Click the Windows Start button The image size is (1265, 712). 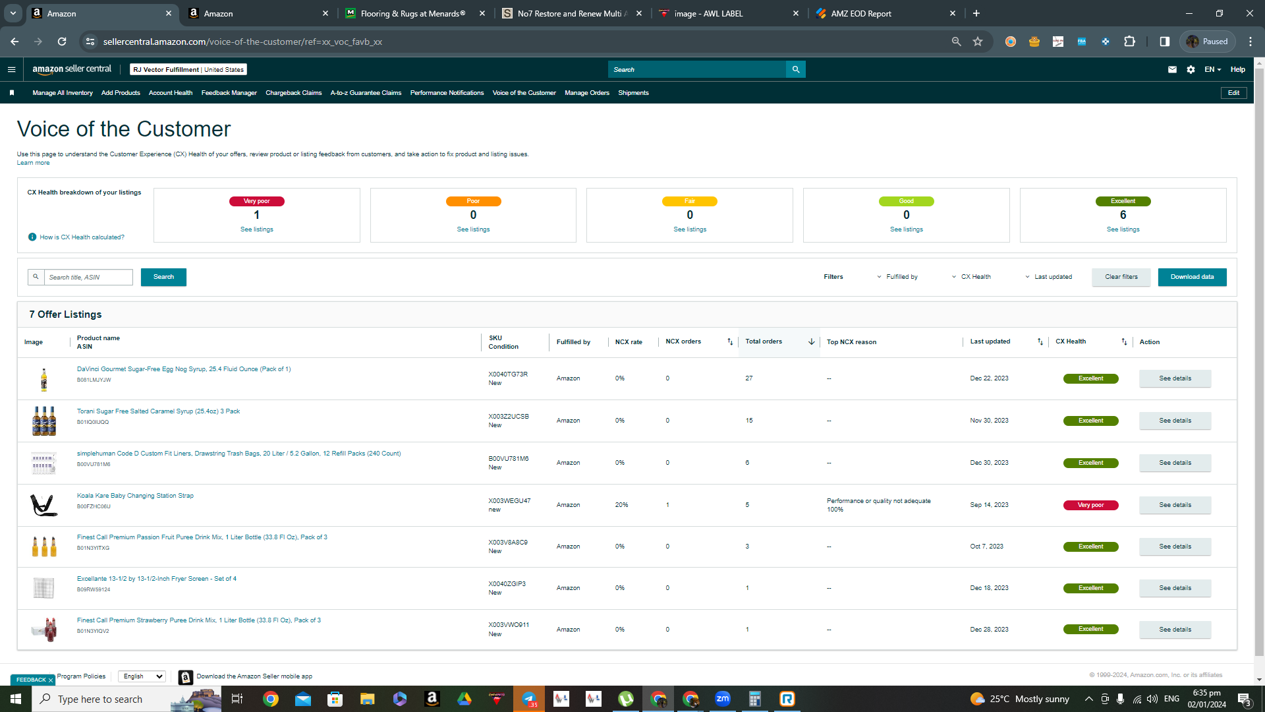tap(16, 699)
